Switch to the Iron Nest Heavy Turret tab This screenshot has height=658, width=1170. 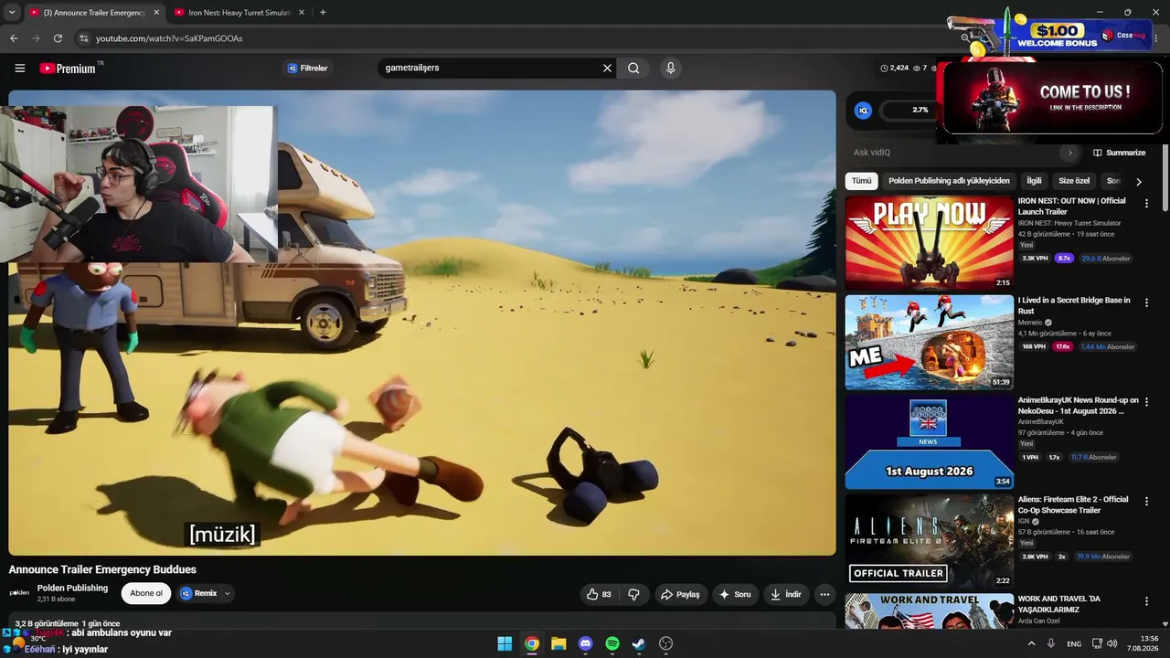pos(238,13)
